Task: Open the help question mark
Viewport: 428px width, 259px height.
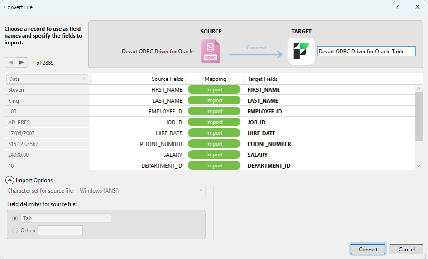Action: point(397,7)
